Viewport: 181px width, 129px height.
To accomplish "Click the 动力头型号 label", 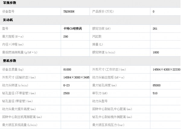I will click(100, 101).
